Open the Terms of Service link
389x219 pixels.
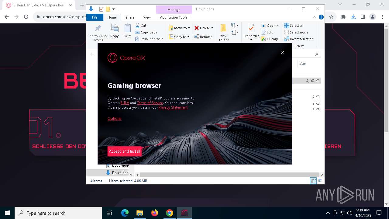[150, 103]
